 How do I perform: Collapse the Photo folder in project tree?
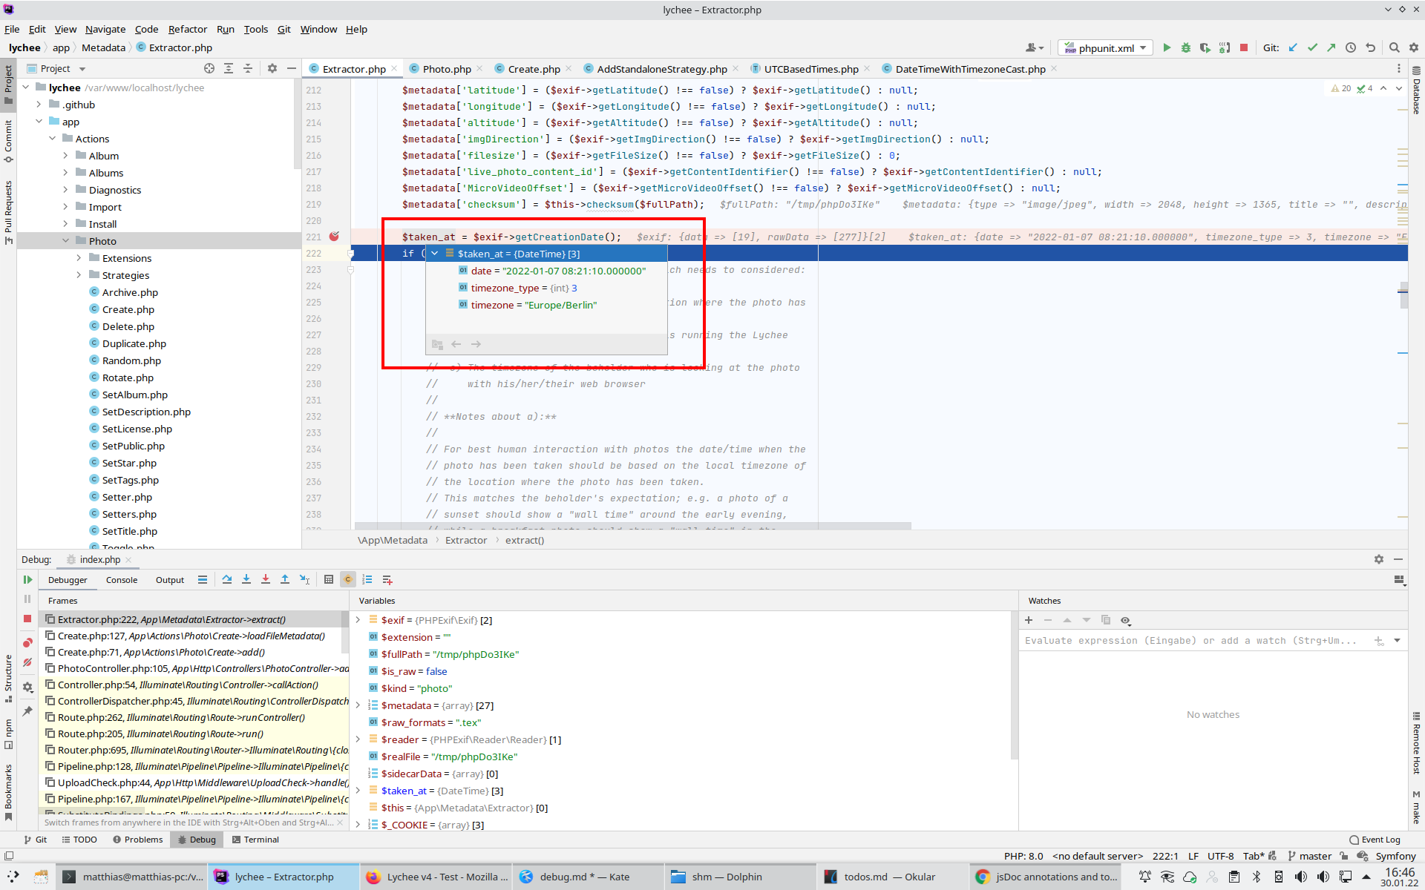pyautogui.click(x=66, y=240)
